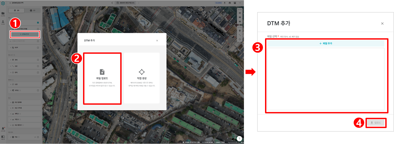The width and height of the screenshot is (394, 144).
Task: Open the date picker showing 2024년 3월 27일
Action: pyautogui.click(x=125, y=3)
